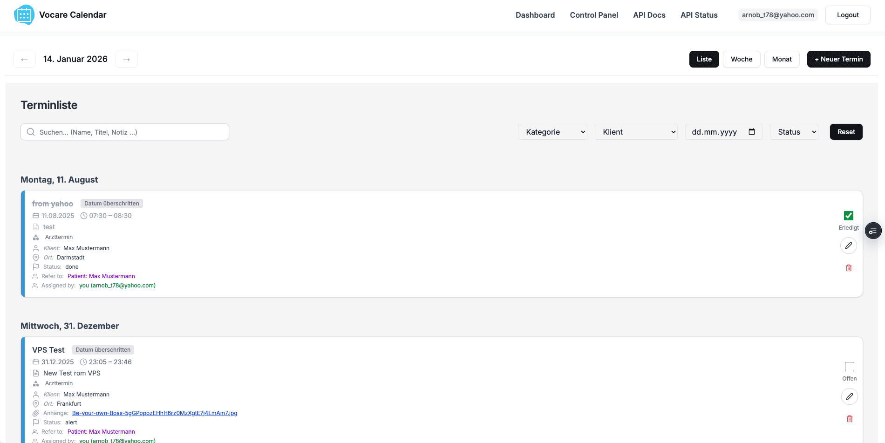
Task: Open the calendar picker in the date filter
Action: coord(752,132)
